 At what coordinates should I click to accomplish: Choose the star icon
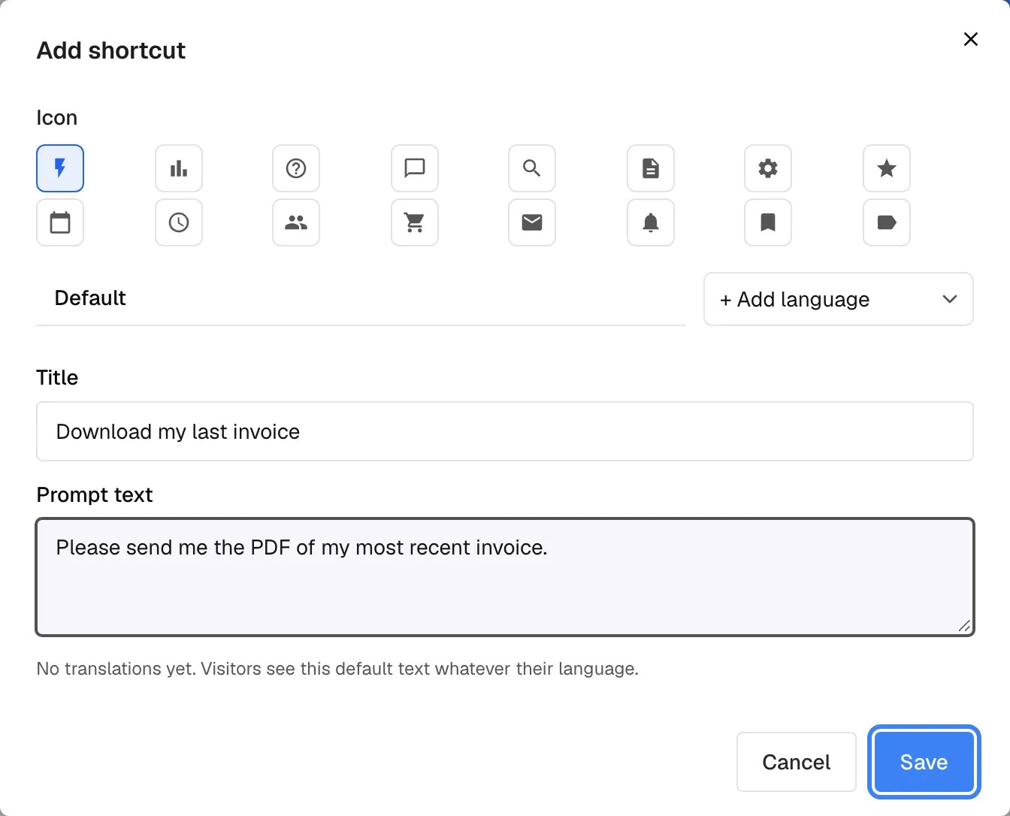click(x=887, y=168)
